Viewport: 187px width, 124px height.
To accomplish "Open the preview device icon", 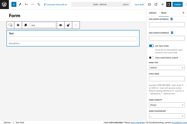I will coord(149,4).
